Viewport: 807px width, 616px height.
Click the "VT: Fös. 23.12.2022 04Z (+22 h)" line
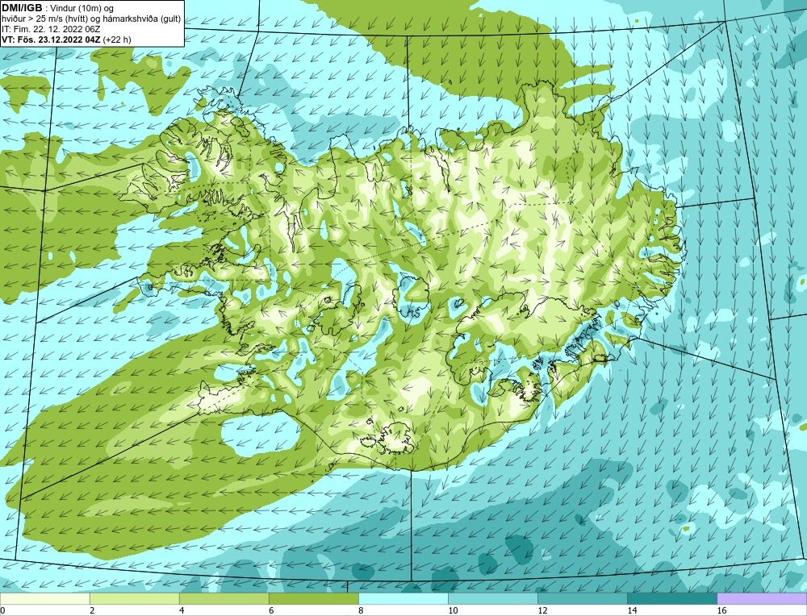click(66, 40)
